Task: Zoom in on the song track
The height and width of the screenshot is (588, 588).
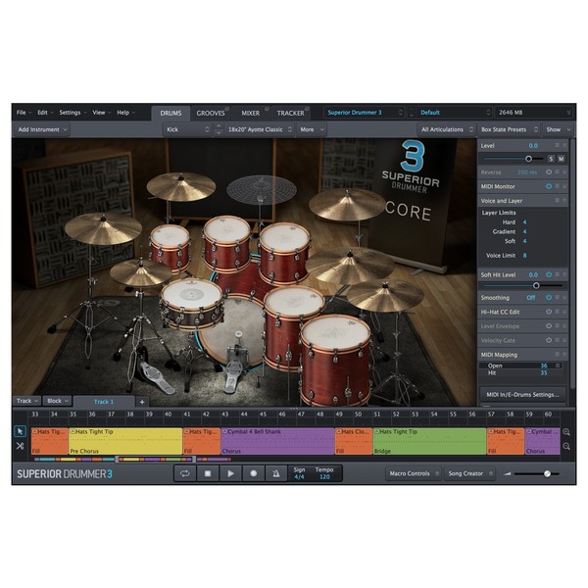Action: point(566,432)
